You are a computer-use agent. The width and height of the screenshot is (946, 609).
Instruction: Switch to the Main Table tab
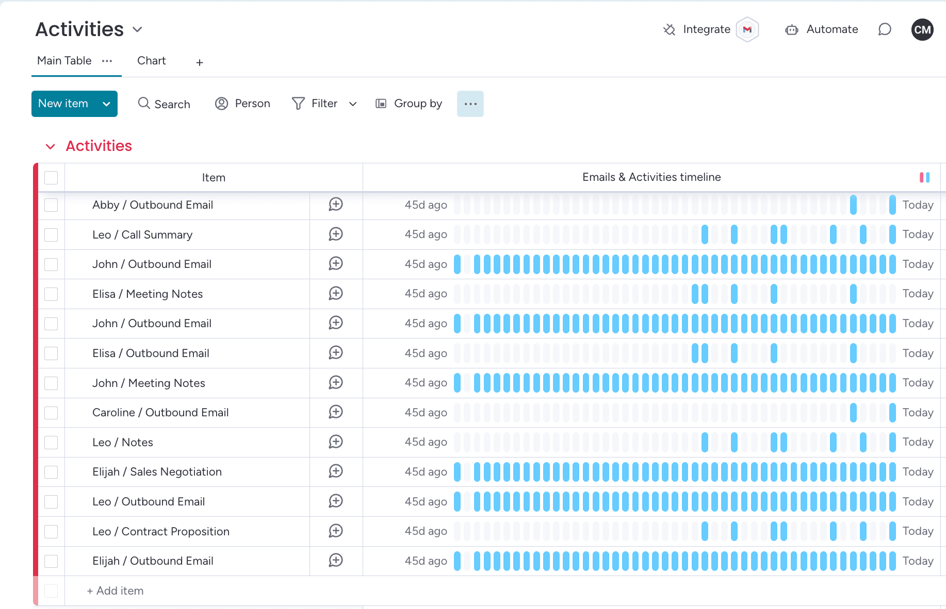[64, 61]
